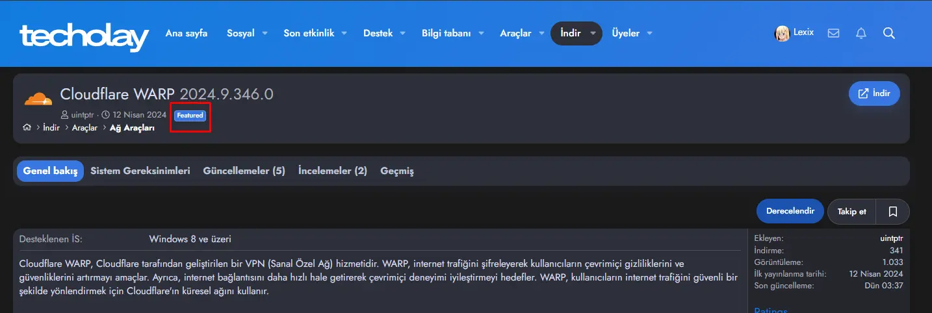Expand the İndir menu arrow
This screenshot has height=313, width=932.
tap(593, 33)
